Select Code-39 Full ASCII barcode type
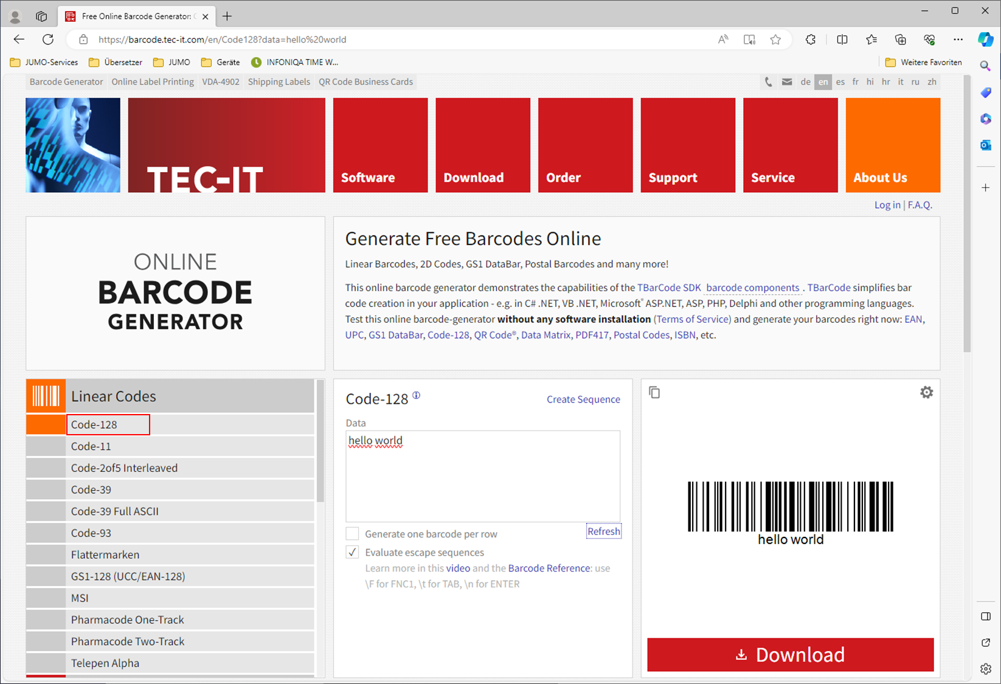 (x=115, y=511)
